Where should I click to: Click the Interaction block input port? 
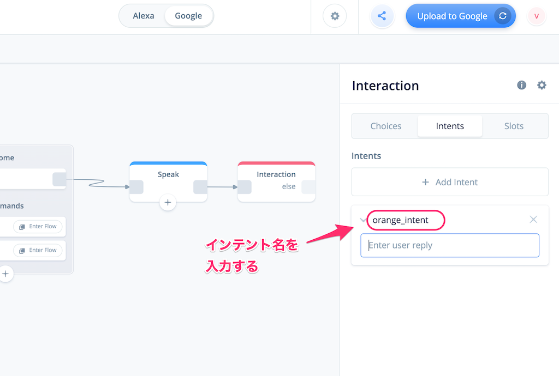point(245,187)
